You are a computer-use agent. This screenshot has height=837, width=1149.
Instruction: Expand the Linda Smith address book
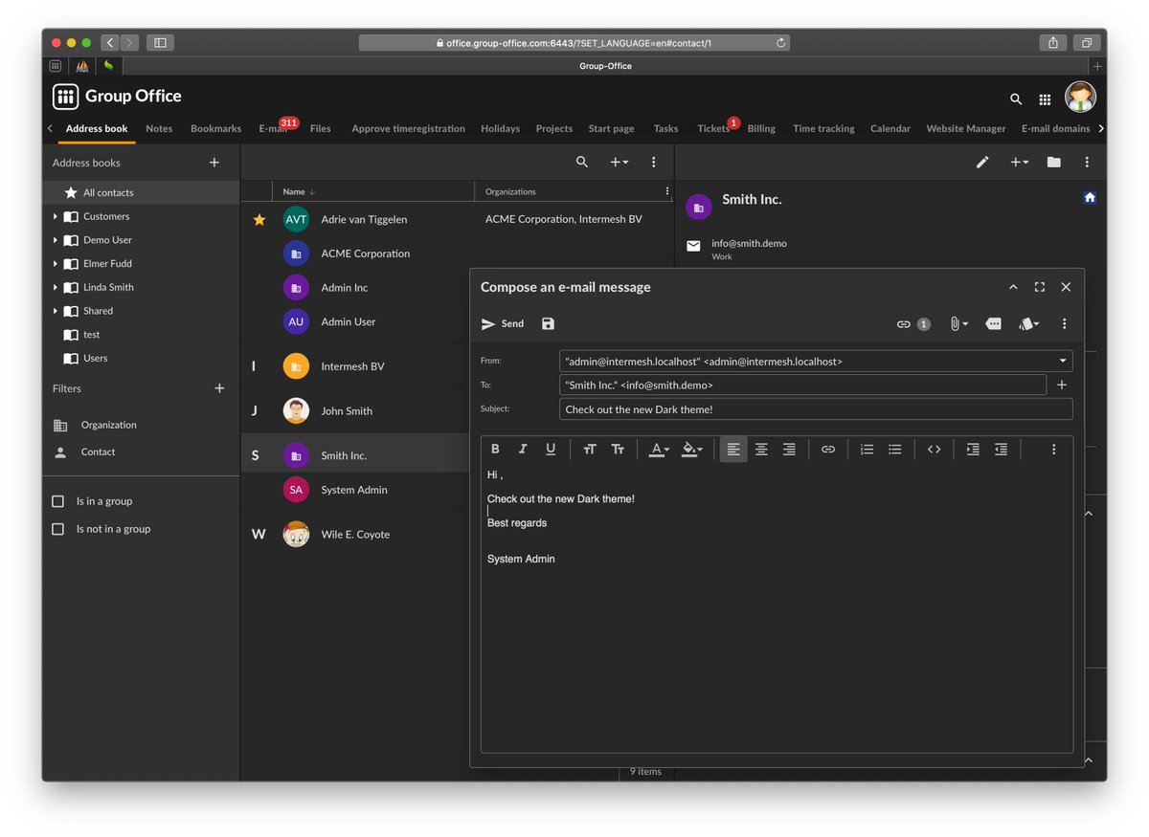click(x=56, y=287)
